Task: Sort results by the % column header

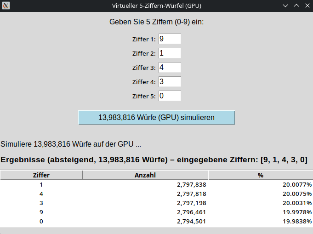Action: point(260,175)
